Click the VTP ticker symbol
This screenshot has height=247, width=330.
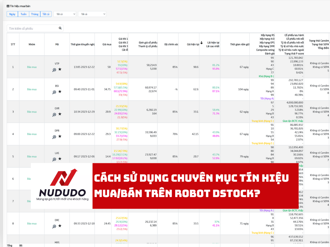tap(57, 63)
